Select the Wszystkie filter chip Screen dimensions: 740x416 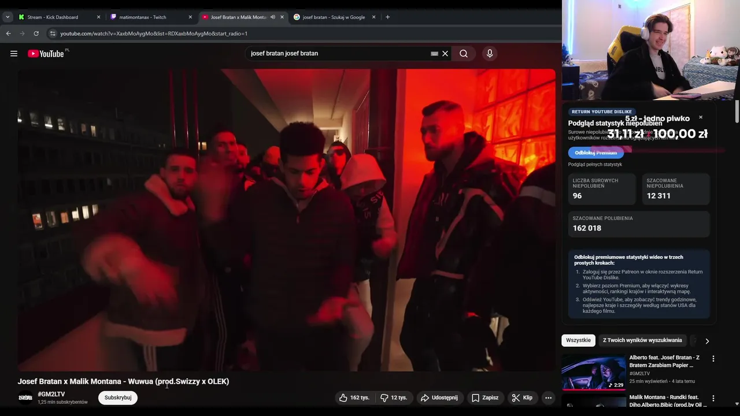pyautogui.click(x=579, y=340)
